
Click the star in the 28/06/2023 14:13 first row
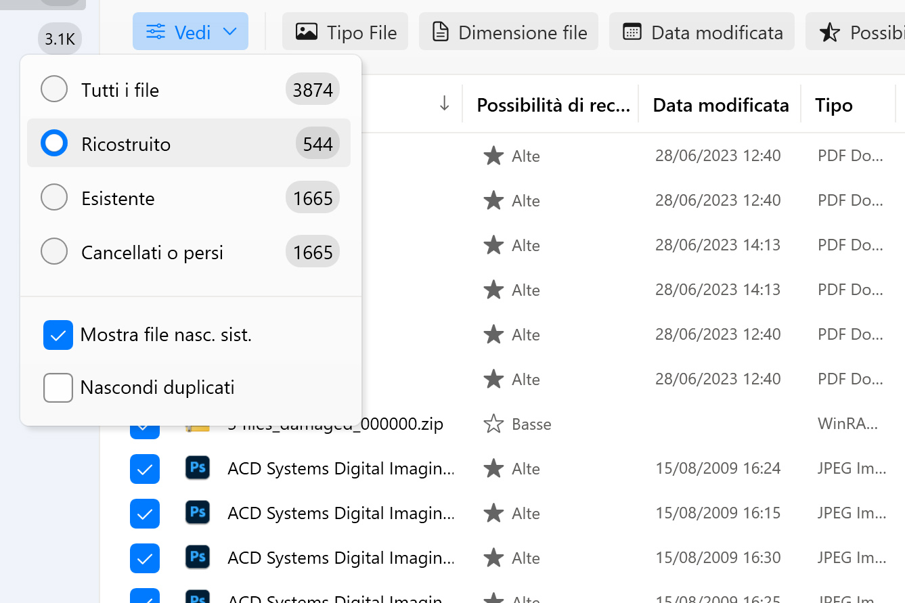(493, 245)
